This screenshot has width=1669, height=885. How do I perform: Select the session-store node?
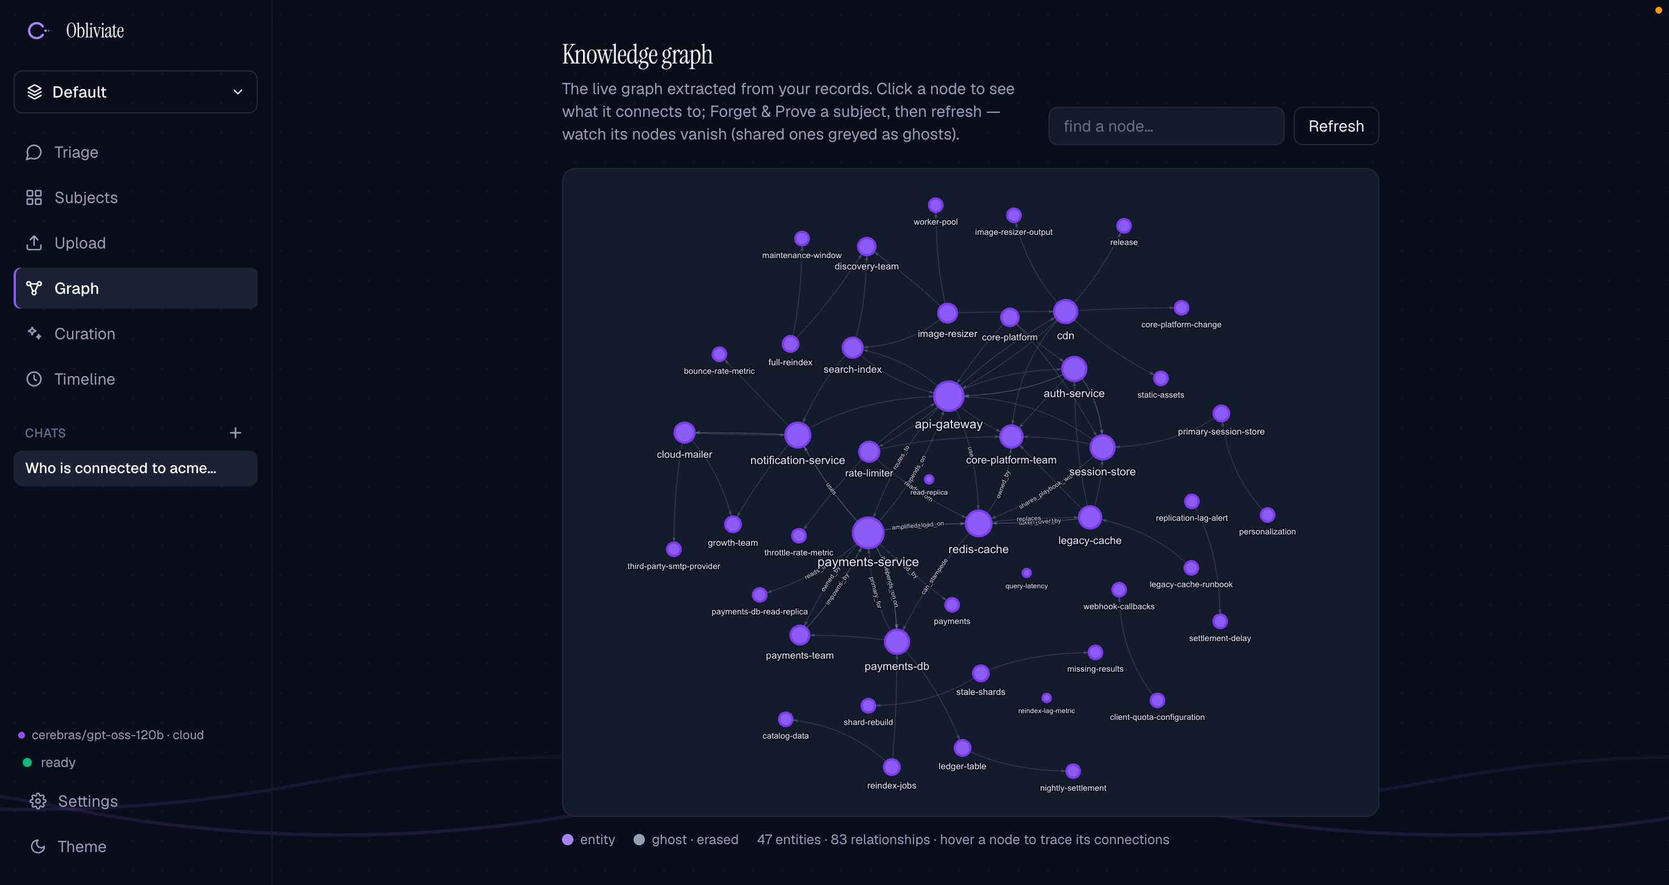pyautogui.click(x=1102, y=448)
